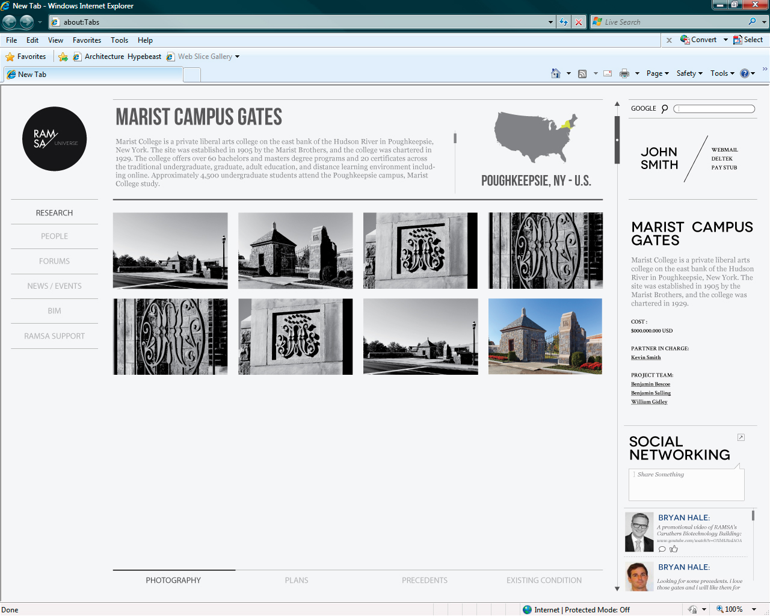770x616 pixels.
Task: Open the Kevin Smith partner link
Action: 645,357
